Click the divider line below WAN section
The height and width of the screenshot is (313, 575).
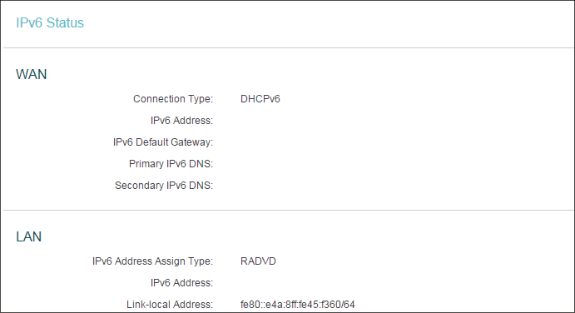pos(289,211)
